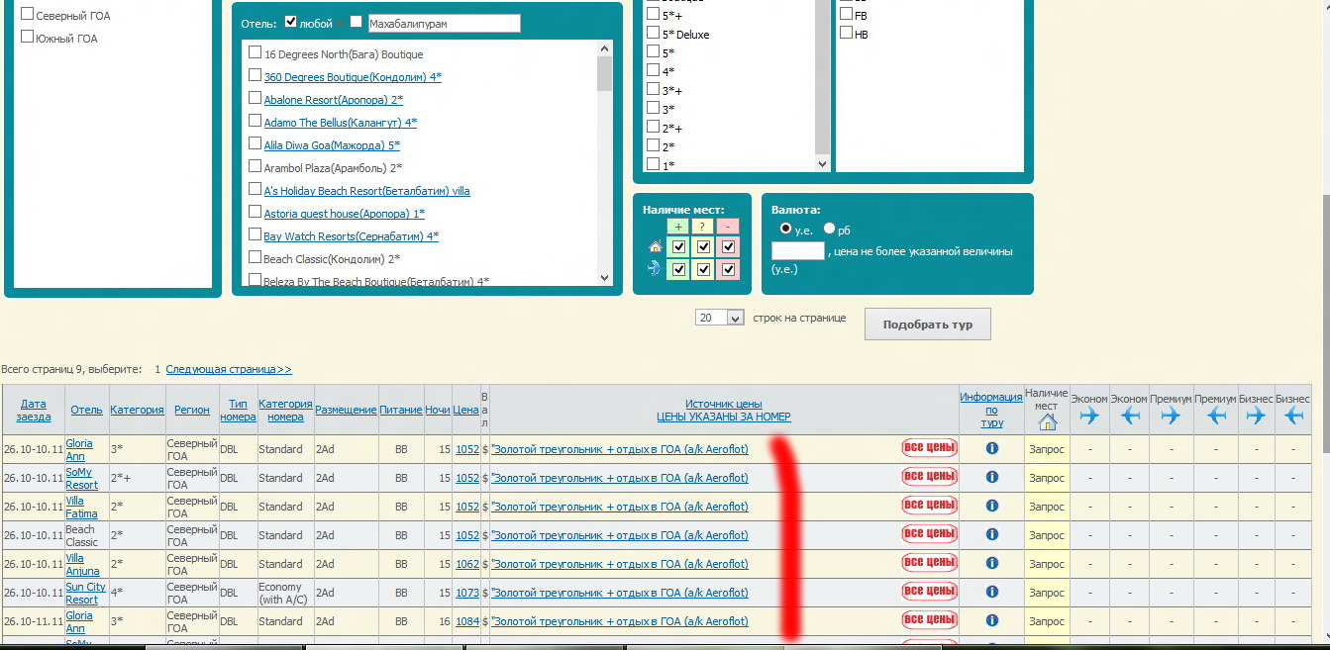Tick the Abalone Resort hotel checkbox
1330x650 pixels.
pos(256,99)
